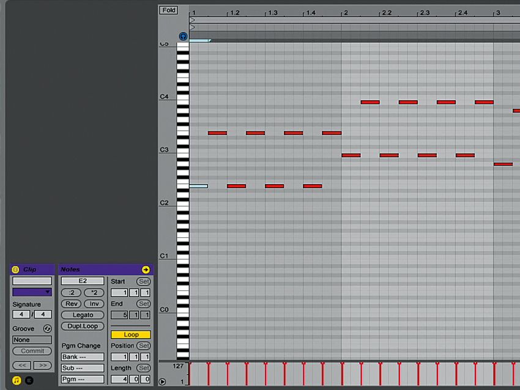Viewport: 520px width, 390px height.
Task: Apply Legato to the notes
Action: 82,315
